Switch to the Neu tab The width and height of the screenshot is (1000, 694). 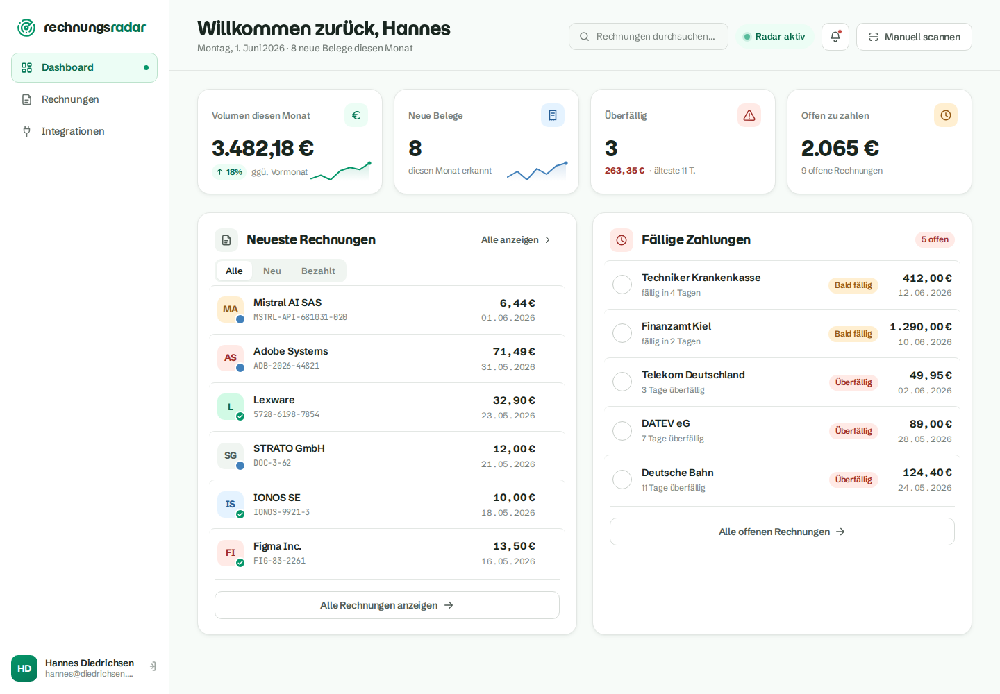[272, 271]
